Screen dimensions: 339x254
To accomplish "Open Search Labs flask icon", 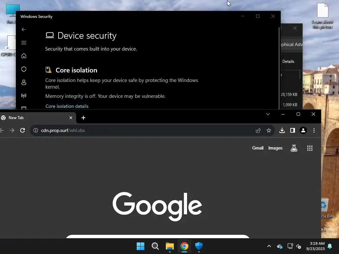I will (294, 148).
